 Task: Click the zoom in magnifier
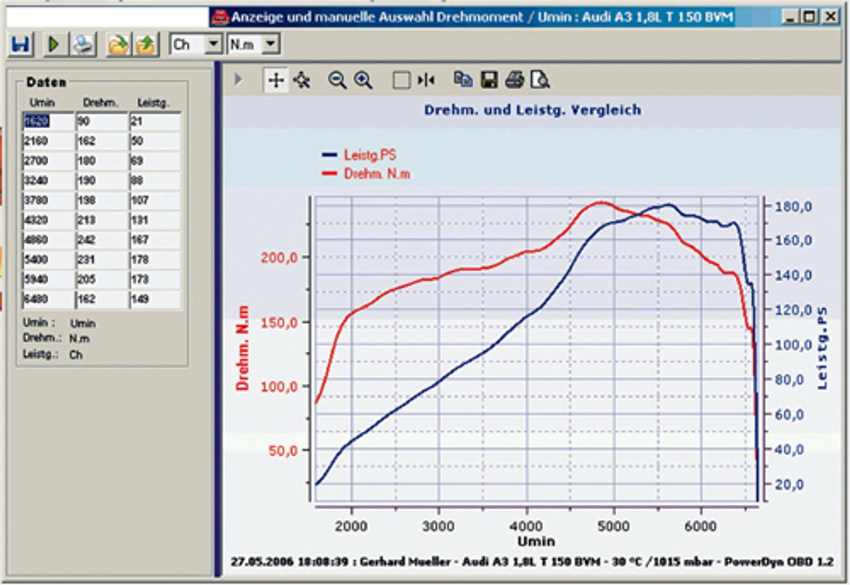[363, 81]
